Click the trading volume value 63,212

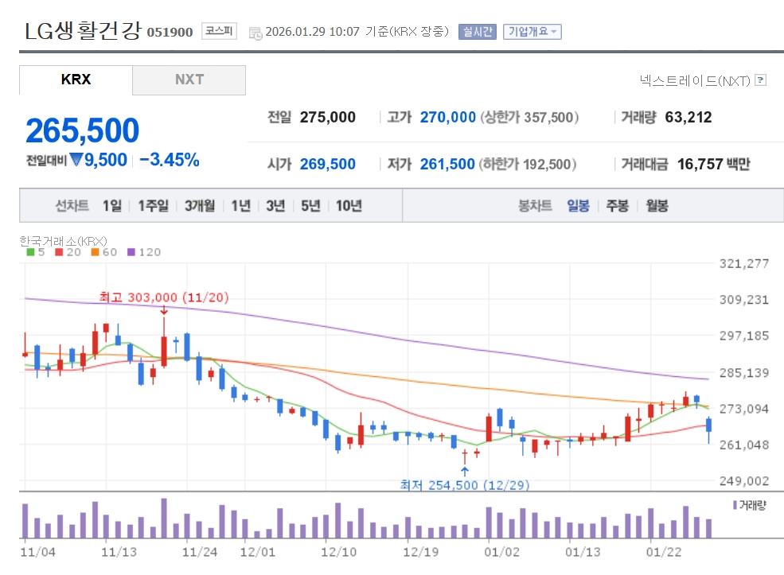click(x=688, y=118)
